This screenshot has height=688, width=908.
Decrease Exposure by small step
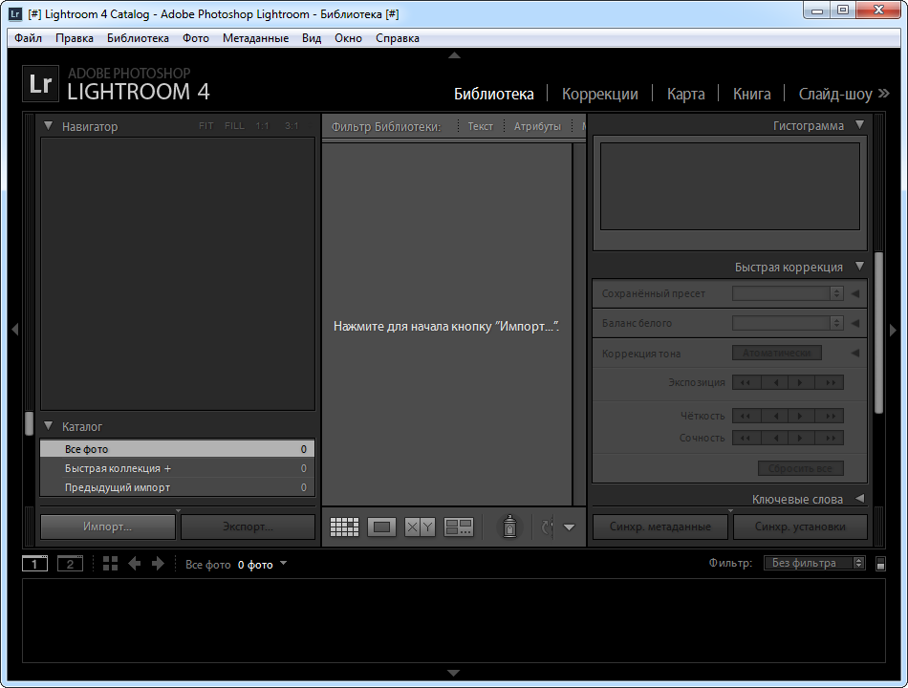point(775,383)
